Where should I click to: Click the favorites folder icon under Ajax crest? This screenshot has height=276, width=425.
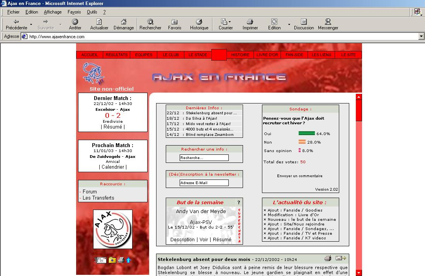(112, 260)
